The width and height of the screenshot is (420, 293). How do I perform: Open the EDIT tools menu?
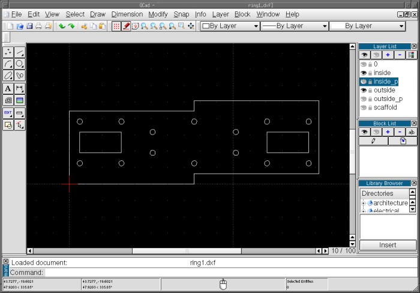8,113
